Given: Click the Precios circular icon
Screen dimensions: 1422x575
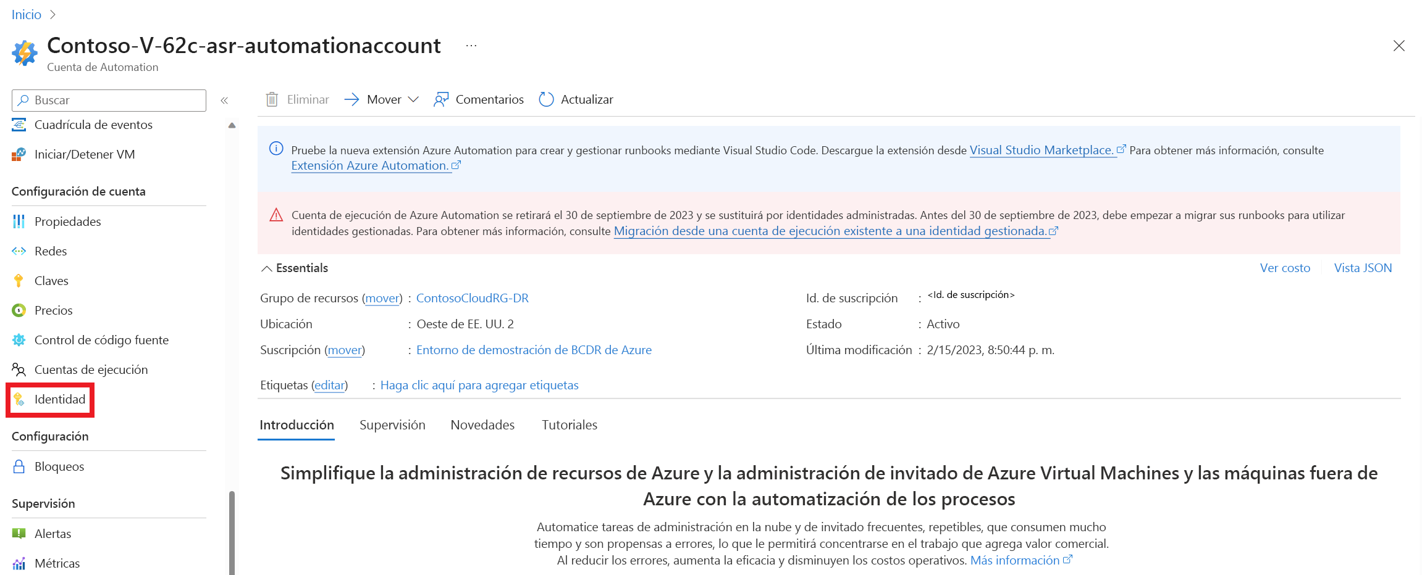Looking at the screenshot, I should click(19, 310).
